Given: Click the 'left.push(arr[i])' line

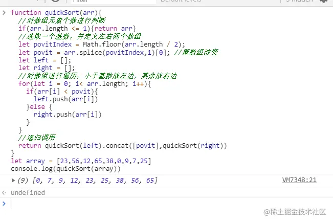Looking at the screenshot, I should [x=65, y=99].
